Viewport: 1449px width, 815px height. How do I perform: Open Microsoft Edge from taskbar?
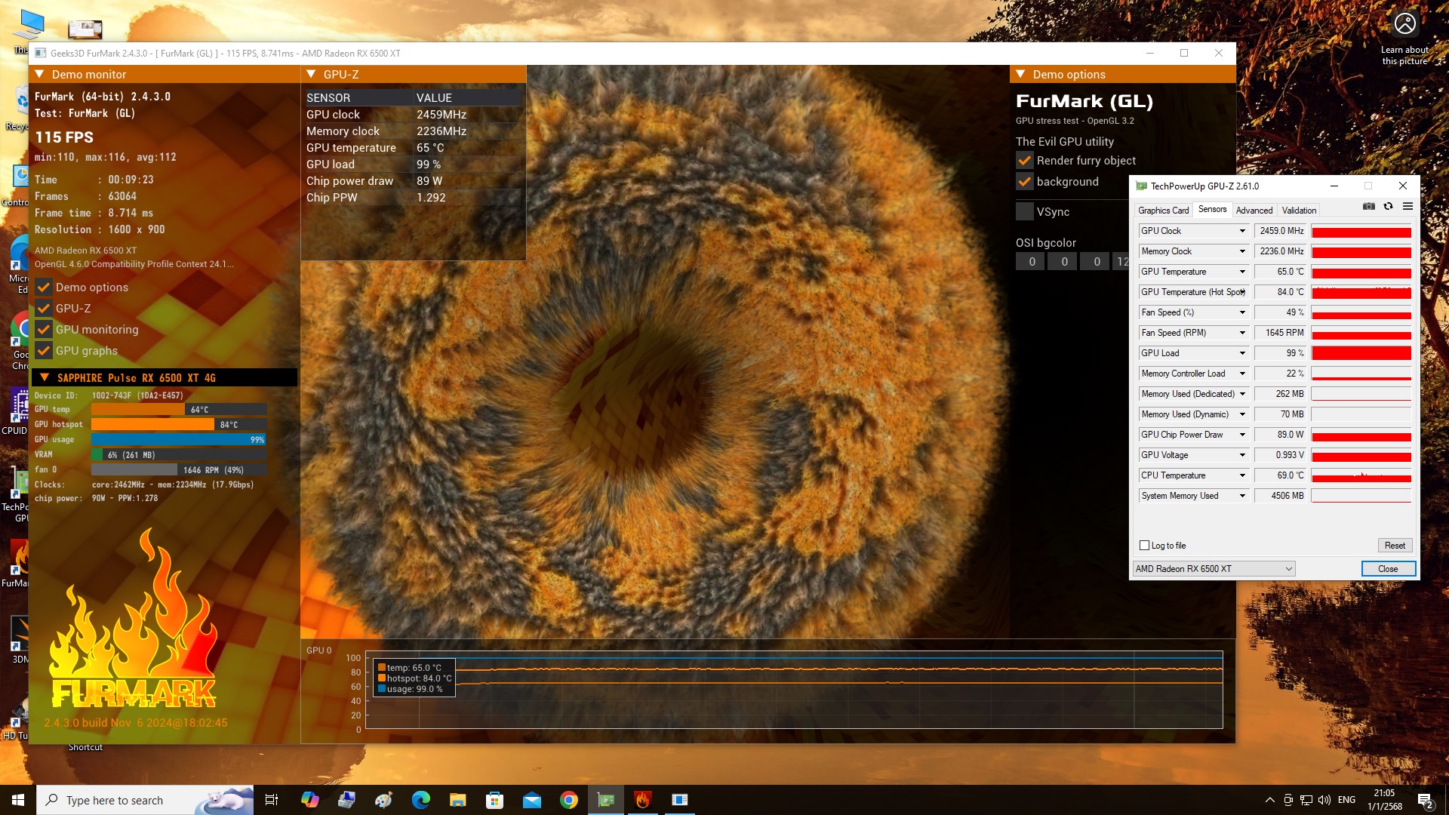(420, 800)
